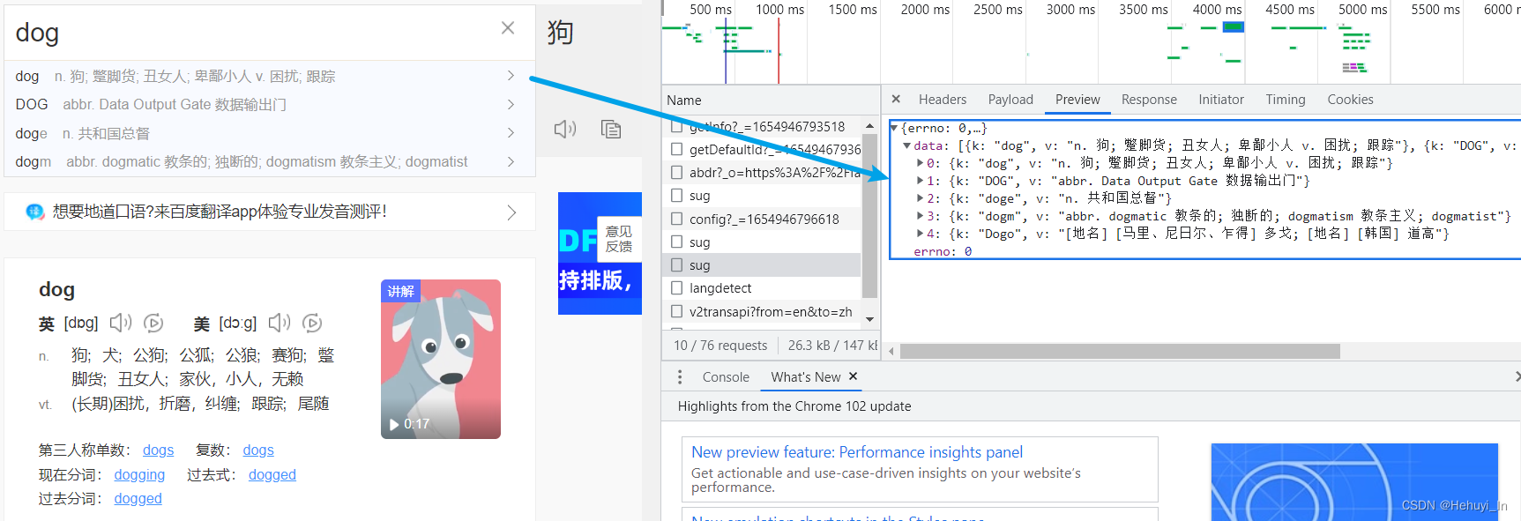Image resolution: width=1521 pixels, height=521 pixels.
Task: Open the Console drawer tab
Action: click(x=726, y=377)
